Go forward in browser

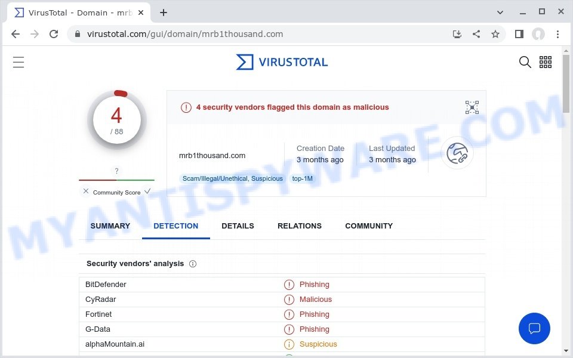tap(35, 34)
